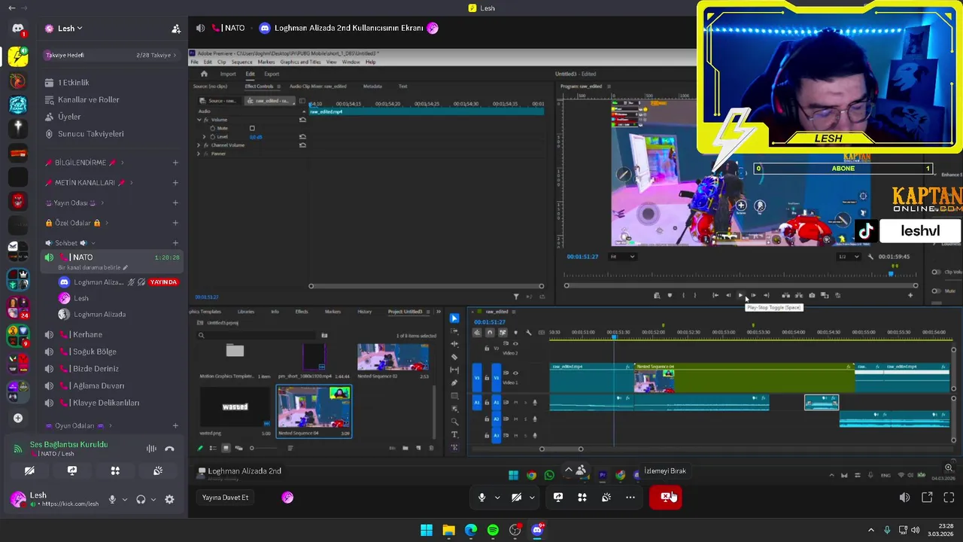
Task: Open the Fit zoom dropdown in Program monitor
Action: point(623,257)
